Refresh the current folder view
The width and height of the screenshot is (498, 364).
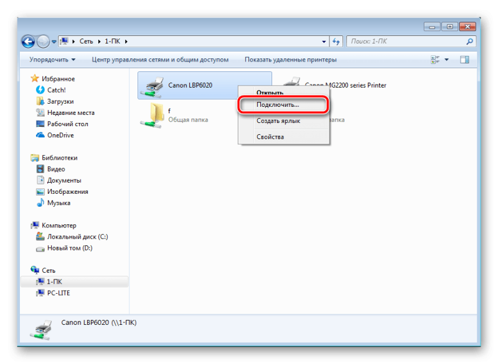pos(336,41)
